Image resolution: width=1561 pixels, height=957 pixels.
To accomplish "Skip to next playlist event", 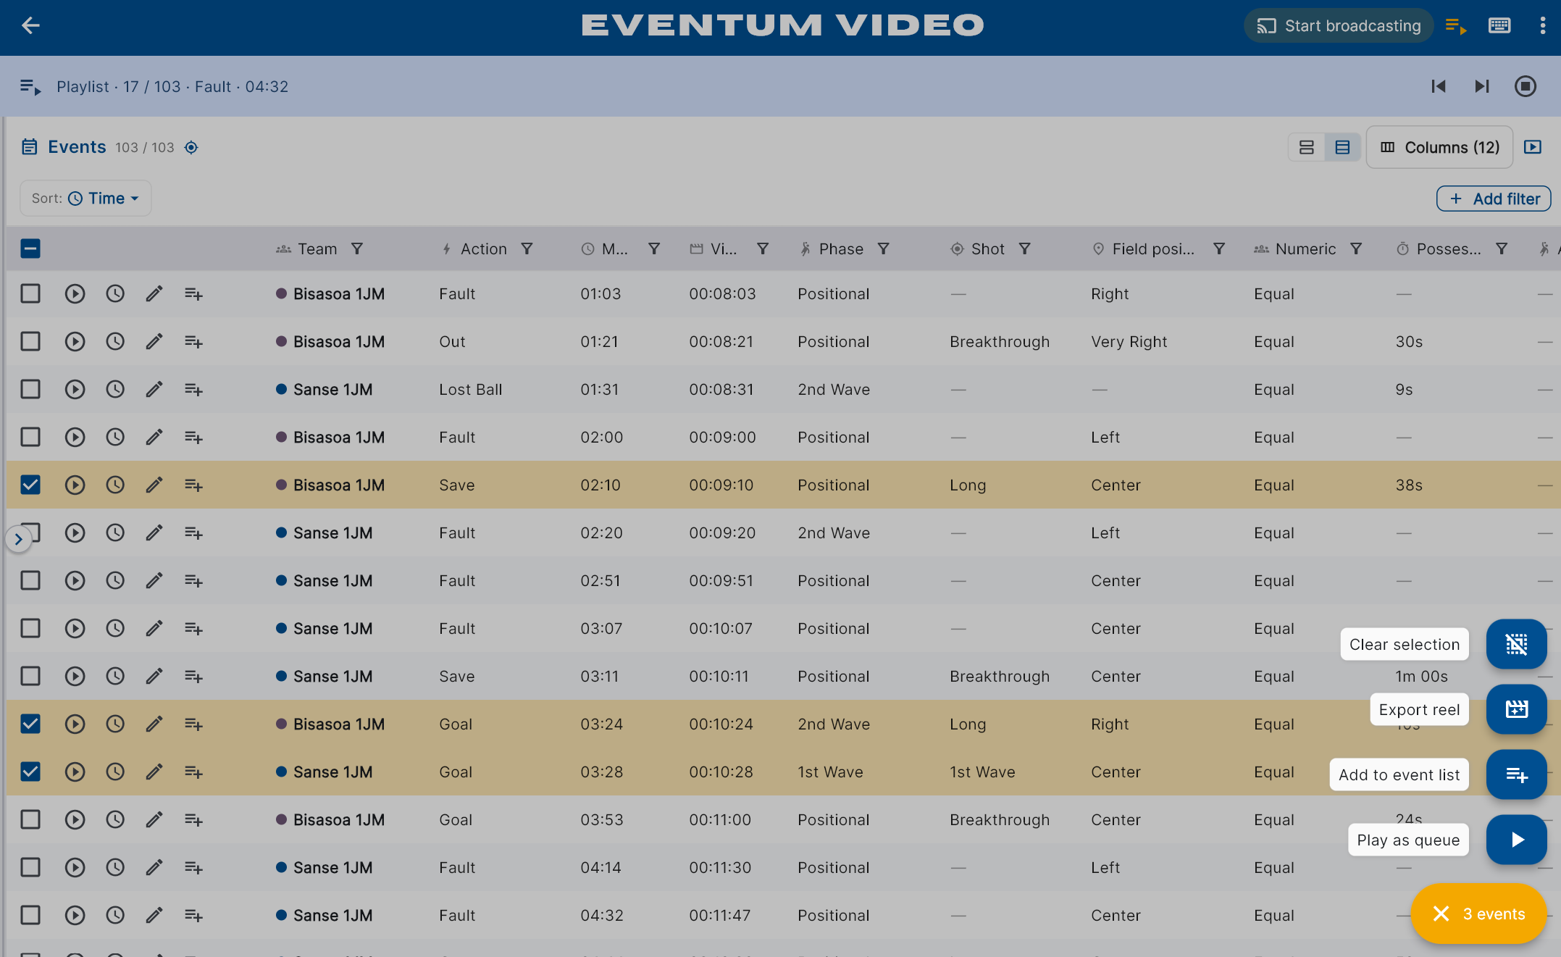I will (x=1482, y=87).
